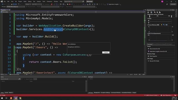
Task: Open Diagnostic Tools settings gear icon
Action: [x=148, y=12]
